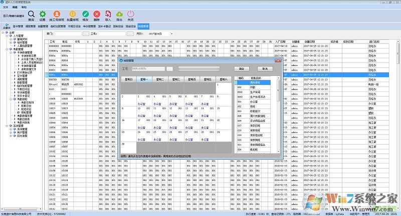Screen dimensions: 401x216
Task: Click the 导入 import icon
Action: pyautogui.click(x=108, y=14)
